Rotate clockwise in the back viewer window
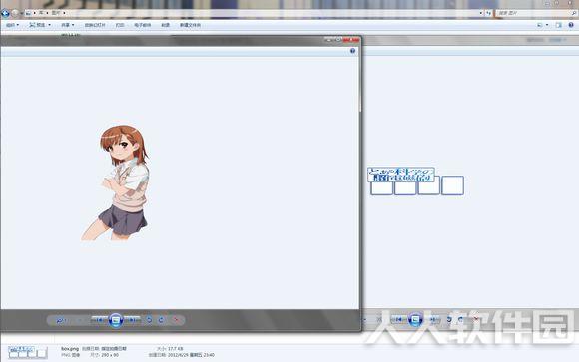Viewport: 579px width, 362px height. coord(461,319)
